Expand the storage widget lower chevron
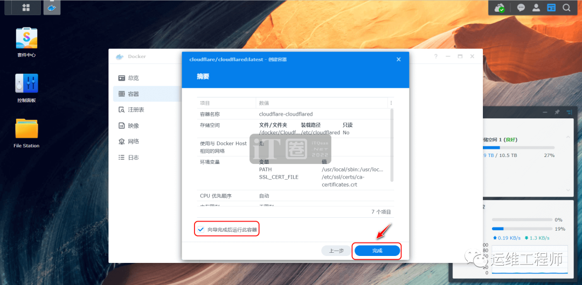 click(x=568, y=190)
